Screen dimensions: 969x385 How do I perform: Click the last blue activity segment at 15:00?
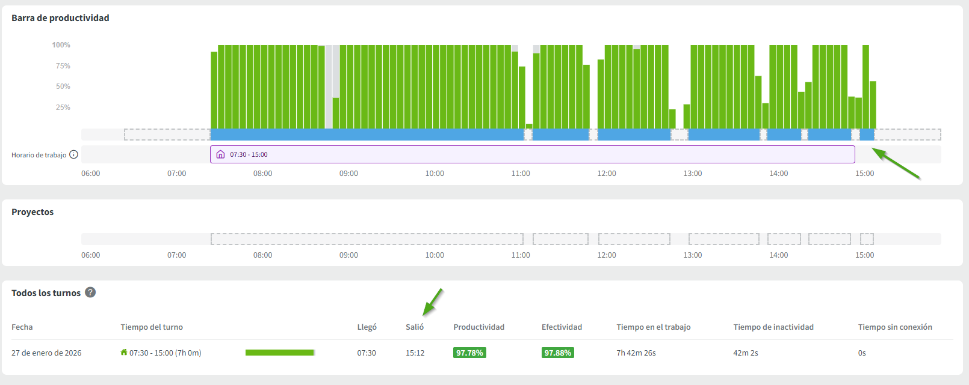click(867, 135)
